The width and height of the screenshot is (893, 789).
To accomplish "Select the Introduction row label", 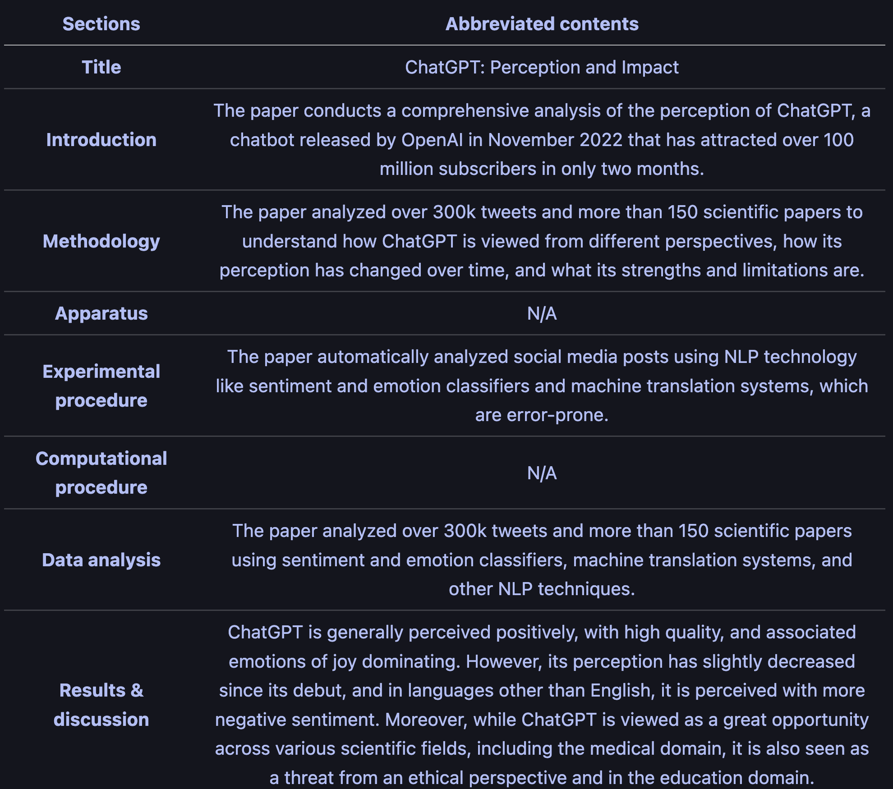I will pos(101,140).
